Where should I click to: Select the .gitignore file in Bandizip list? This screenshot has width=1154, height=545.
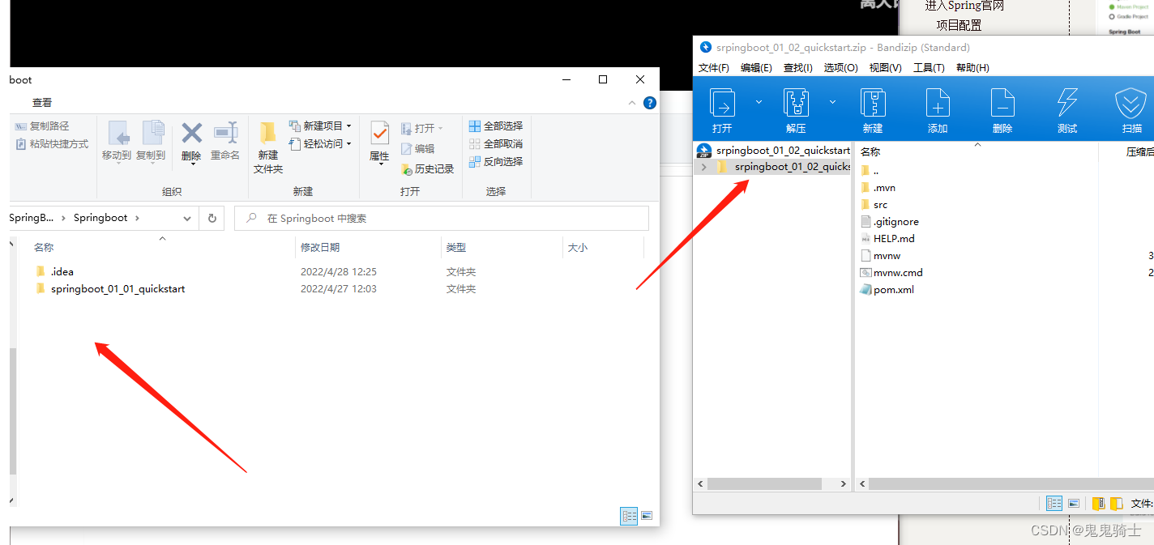(889, 222)
